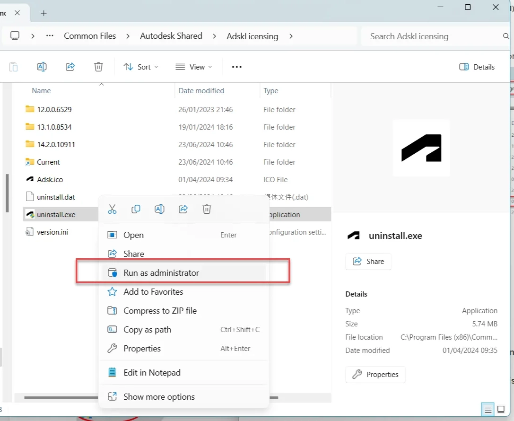
Task: Choose Run as administrator
Action: (x=183, y=273)
